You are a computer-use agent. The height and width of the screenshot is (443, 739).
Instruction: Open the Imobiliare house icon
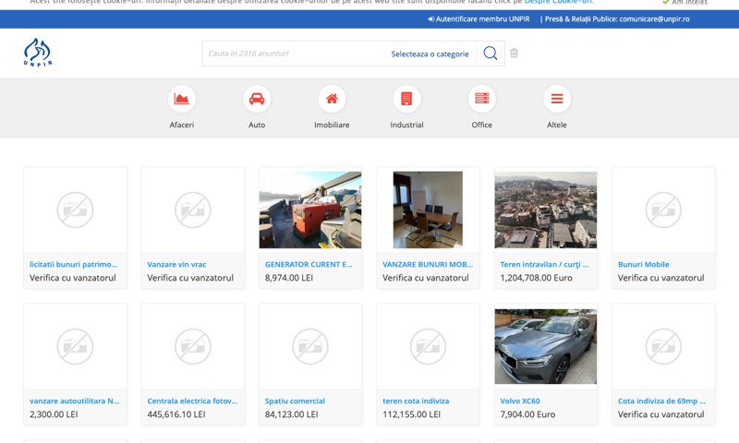click(332, 99)
